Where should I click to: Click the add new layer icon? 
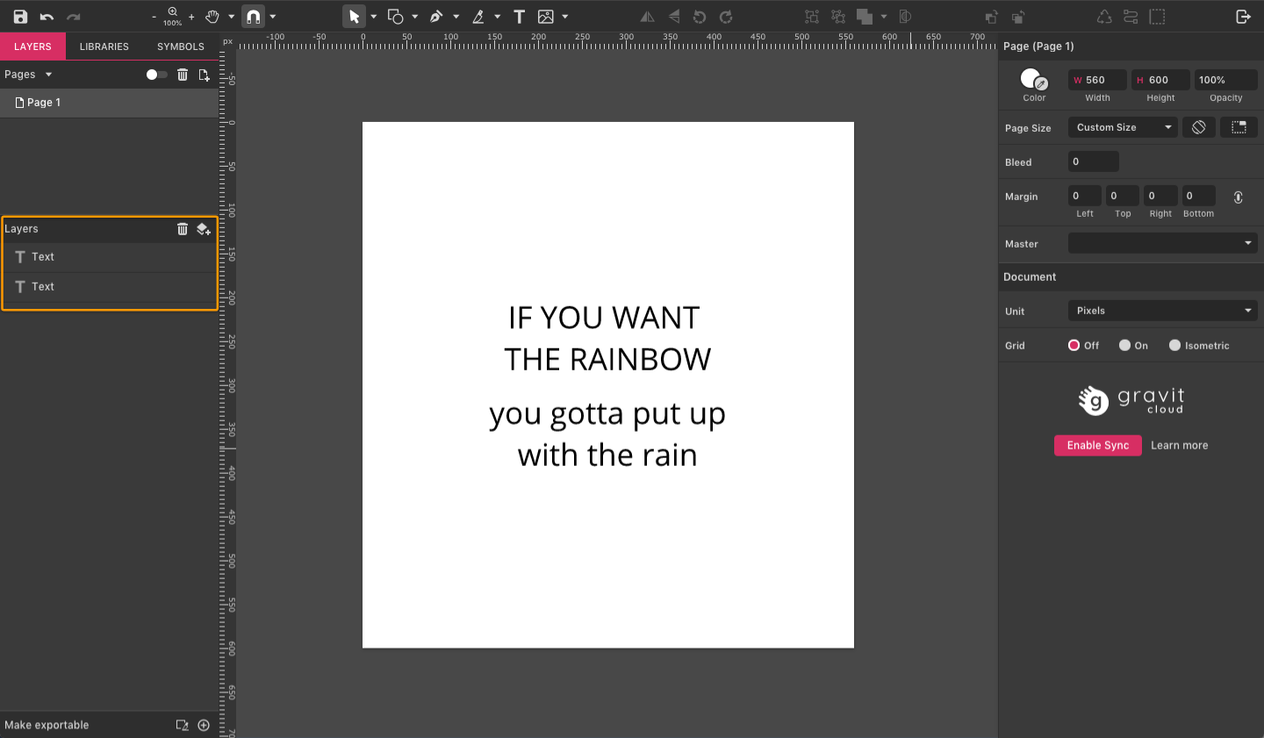point(204,229)
